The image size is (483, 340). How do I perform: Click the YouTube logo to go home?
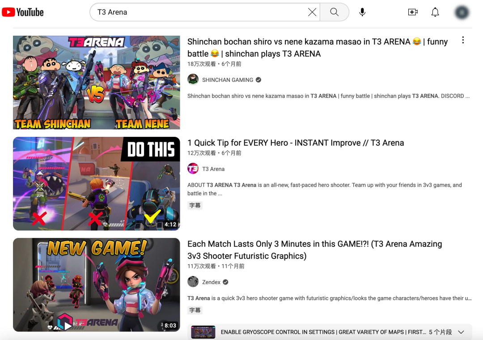[x=23, y=12]
